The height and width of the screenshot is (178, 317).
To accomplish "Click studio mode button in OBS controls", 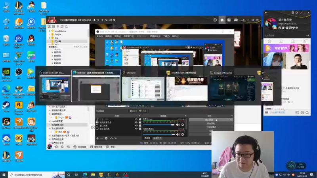I will point(211,127).
